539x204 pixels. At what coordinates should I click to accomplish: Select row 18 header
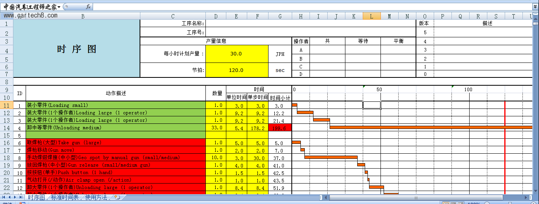(7, 158)
